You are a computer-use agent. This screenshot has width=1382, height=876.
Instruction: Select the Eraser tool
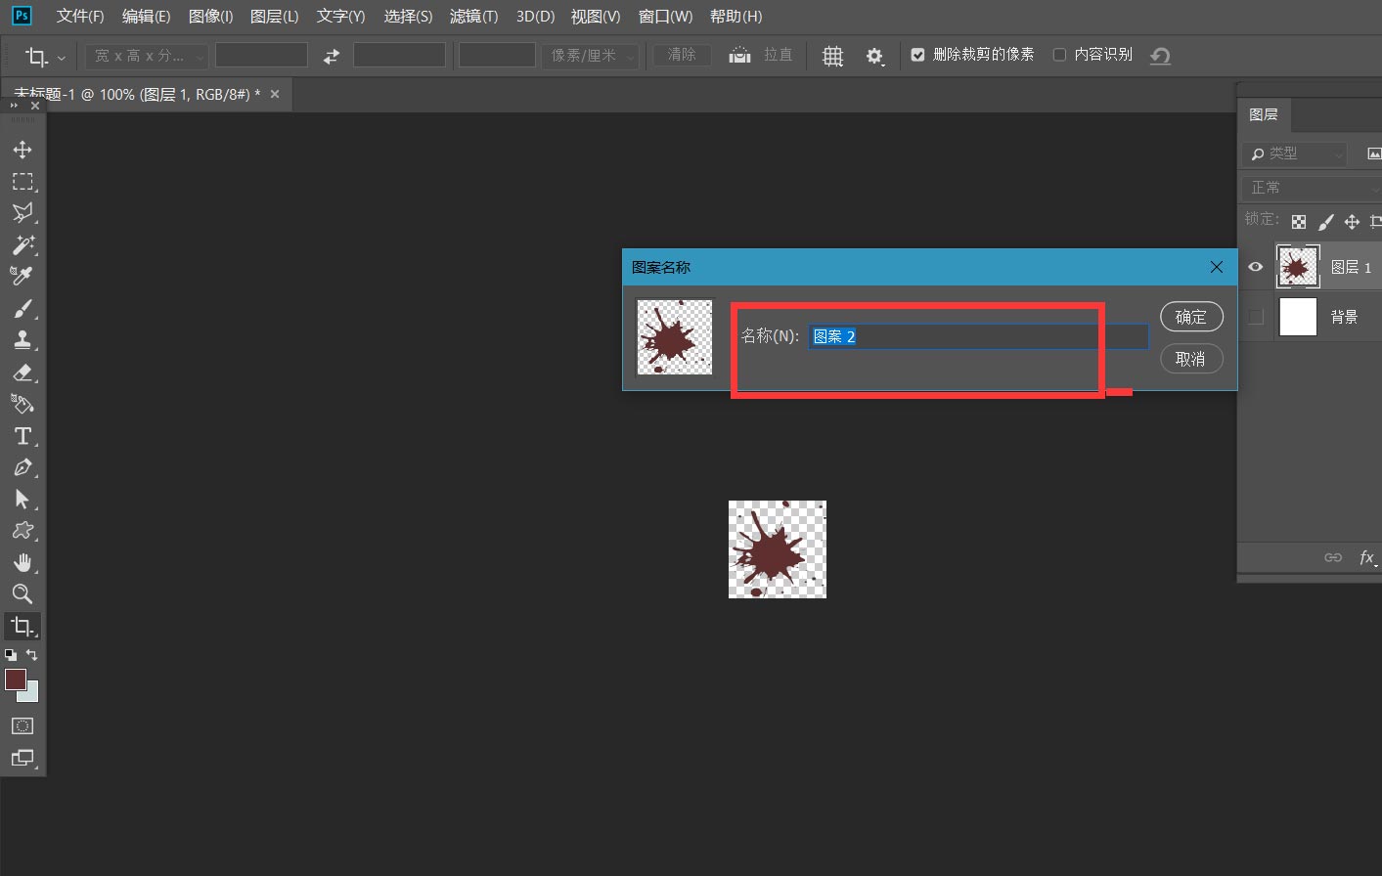[x=22, y=372]
